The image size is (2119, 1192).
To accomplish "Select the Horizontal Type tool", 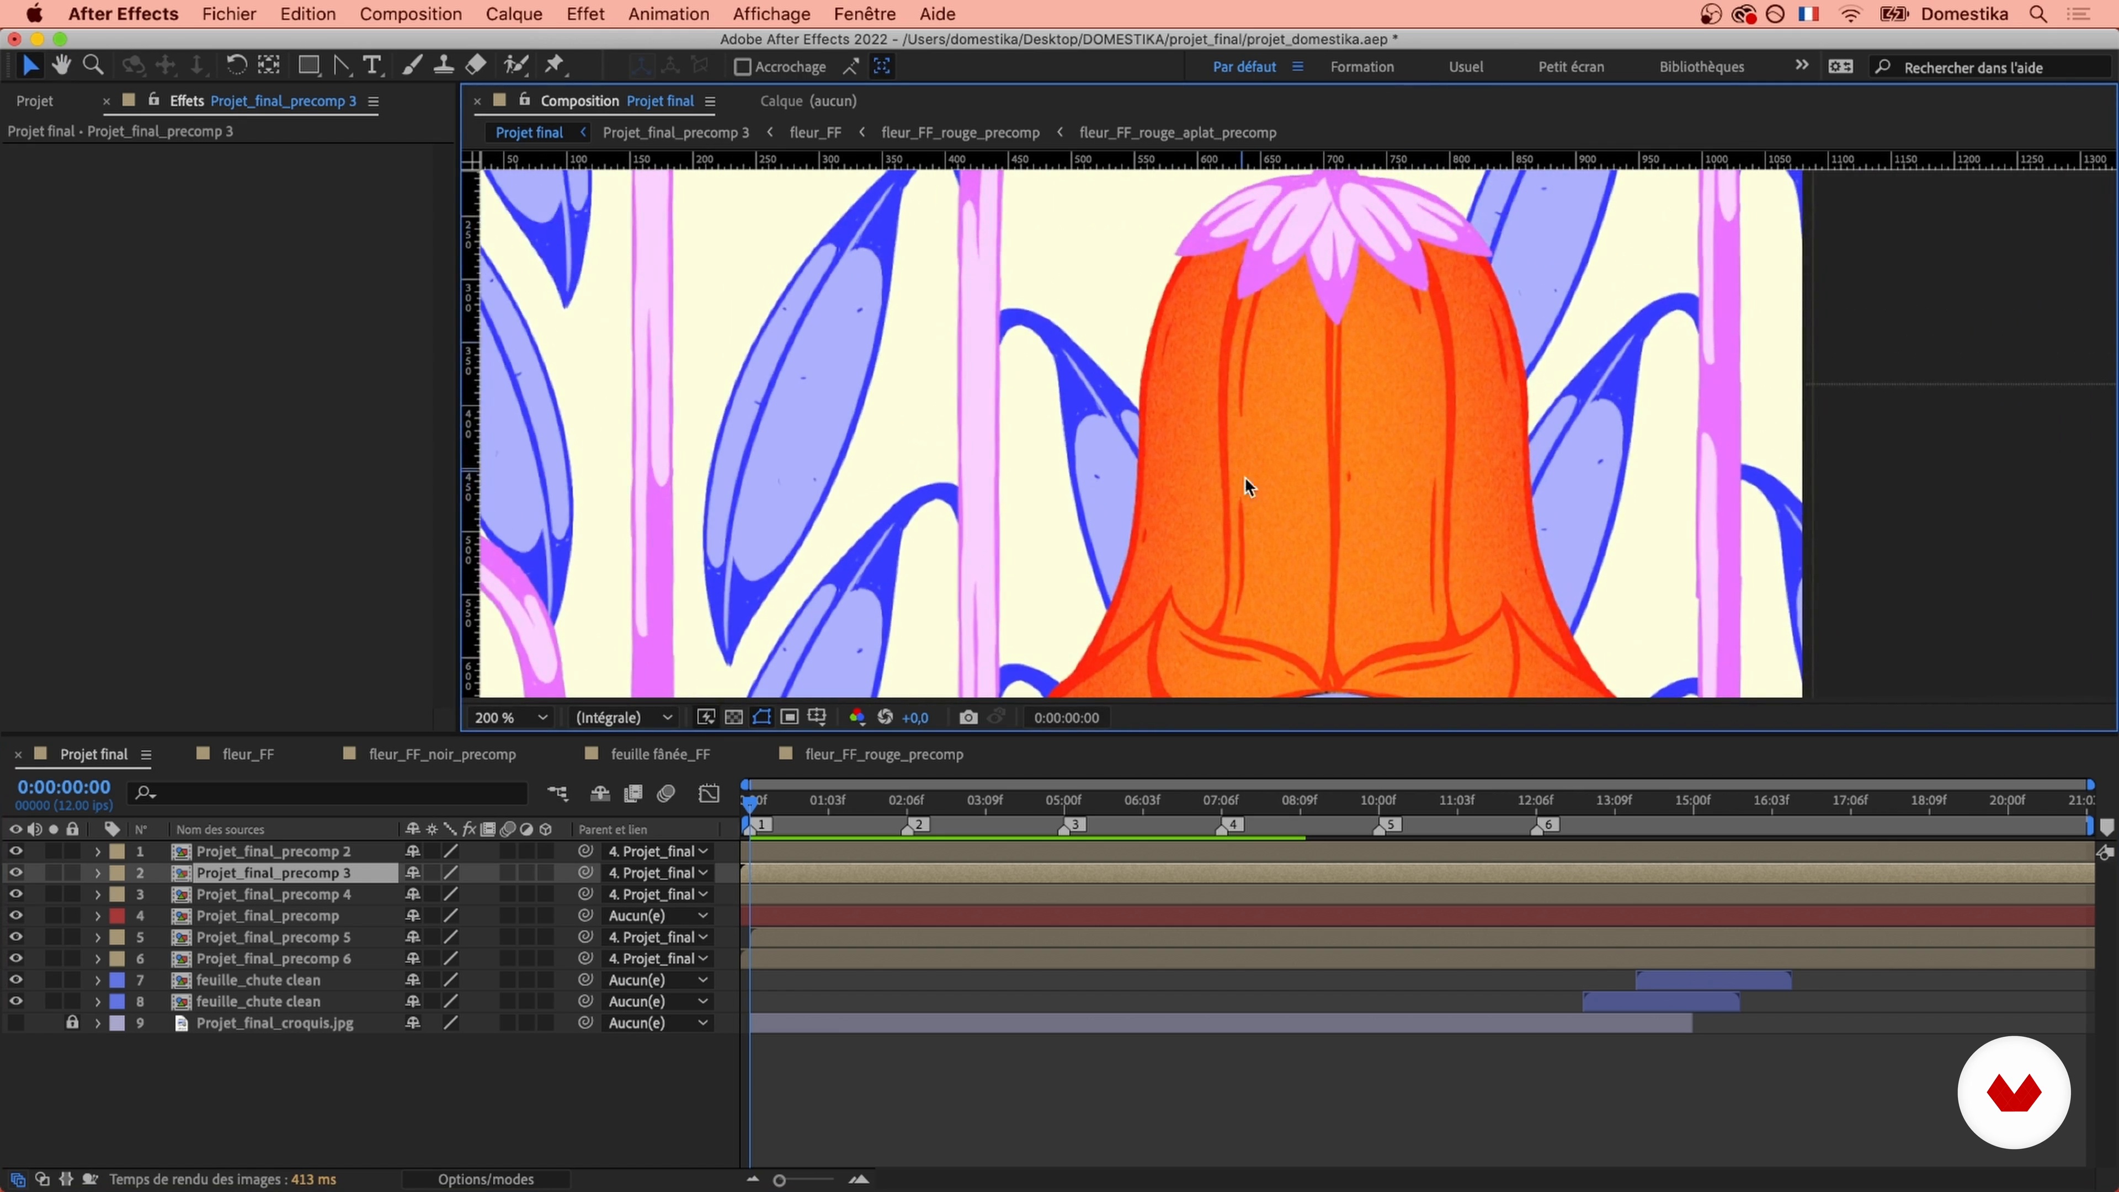I will point(372,66).
